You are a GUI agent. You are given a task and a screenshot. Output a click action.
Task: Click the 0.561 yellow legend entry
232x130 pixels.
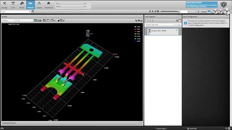tap(137, 34)
